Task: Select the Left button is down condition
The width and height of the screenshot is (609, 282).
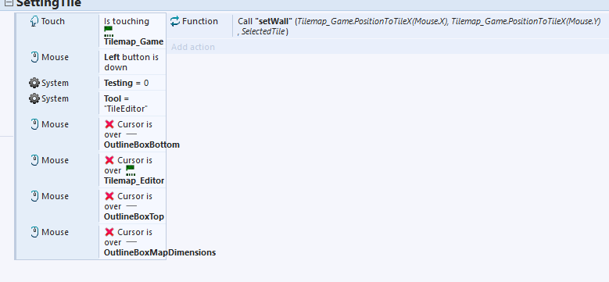Action: (132, 62)
